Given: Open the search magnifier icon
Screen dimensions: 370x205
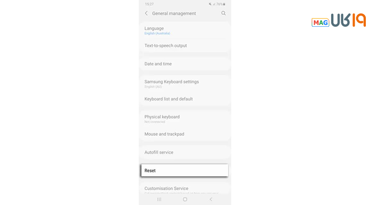Looking at the screenshot, I should (x=223, y=13).
